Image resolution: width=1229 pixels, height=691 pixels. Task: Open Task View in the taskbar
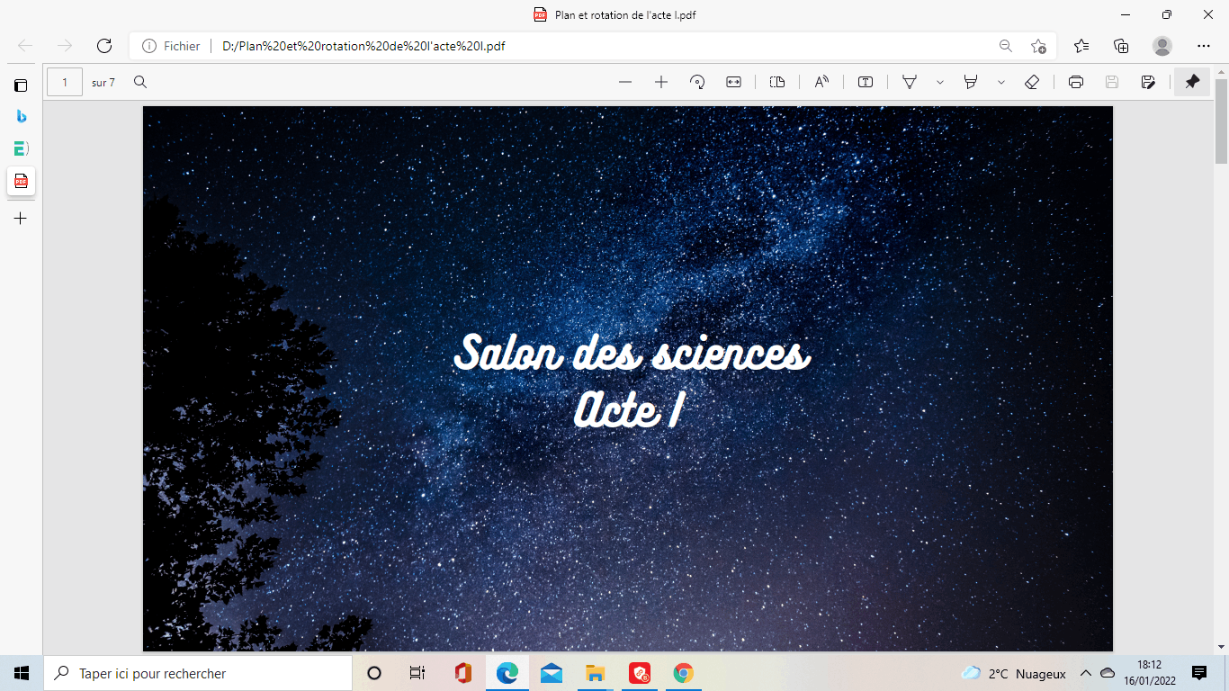point(417,673)
